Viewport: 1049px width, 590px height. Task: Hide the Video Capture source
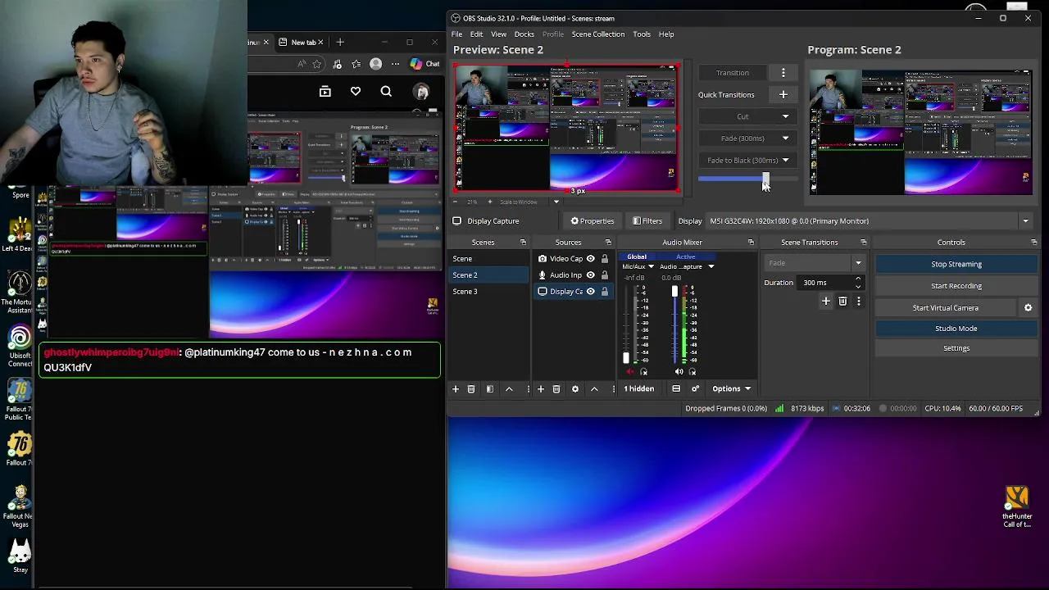click(x=590, y=258)
